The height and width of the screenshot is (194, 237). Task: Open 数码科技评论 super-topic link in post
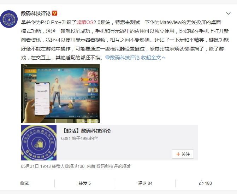(x=125, y=58)
